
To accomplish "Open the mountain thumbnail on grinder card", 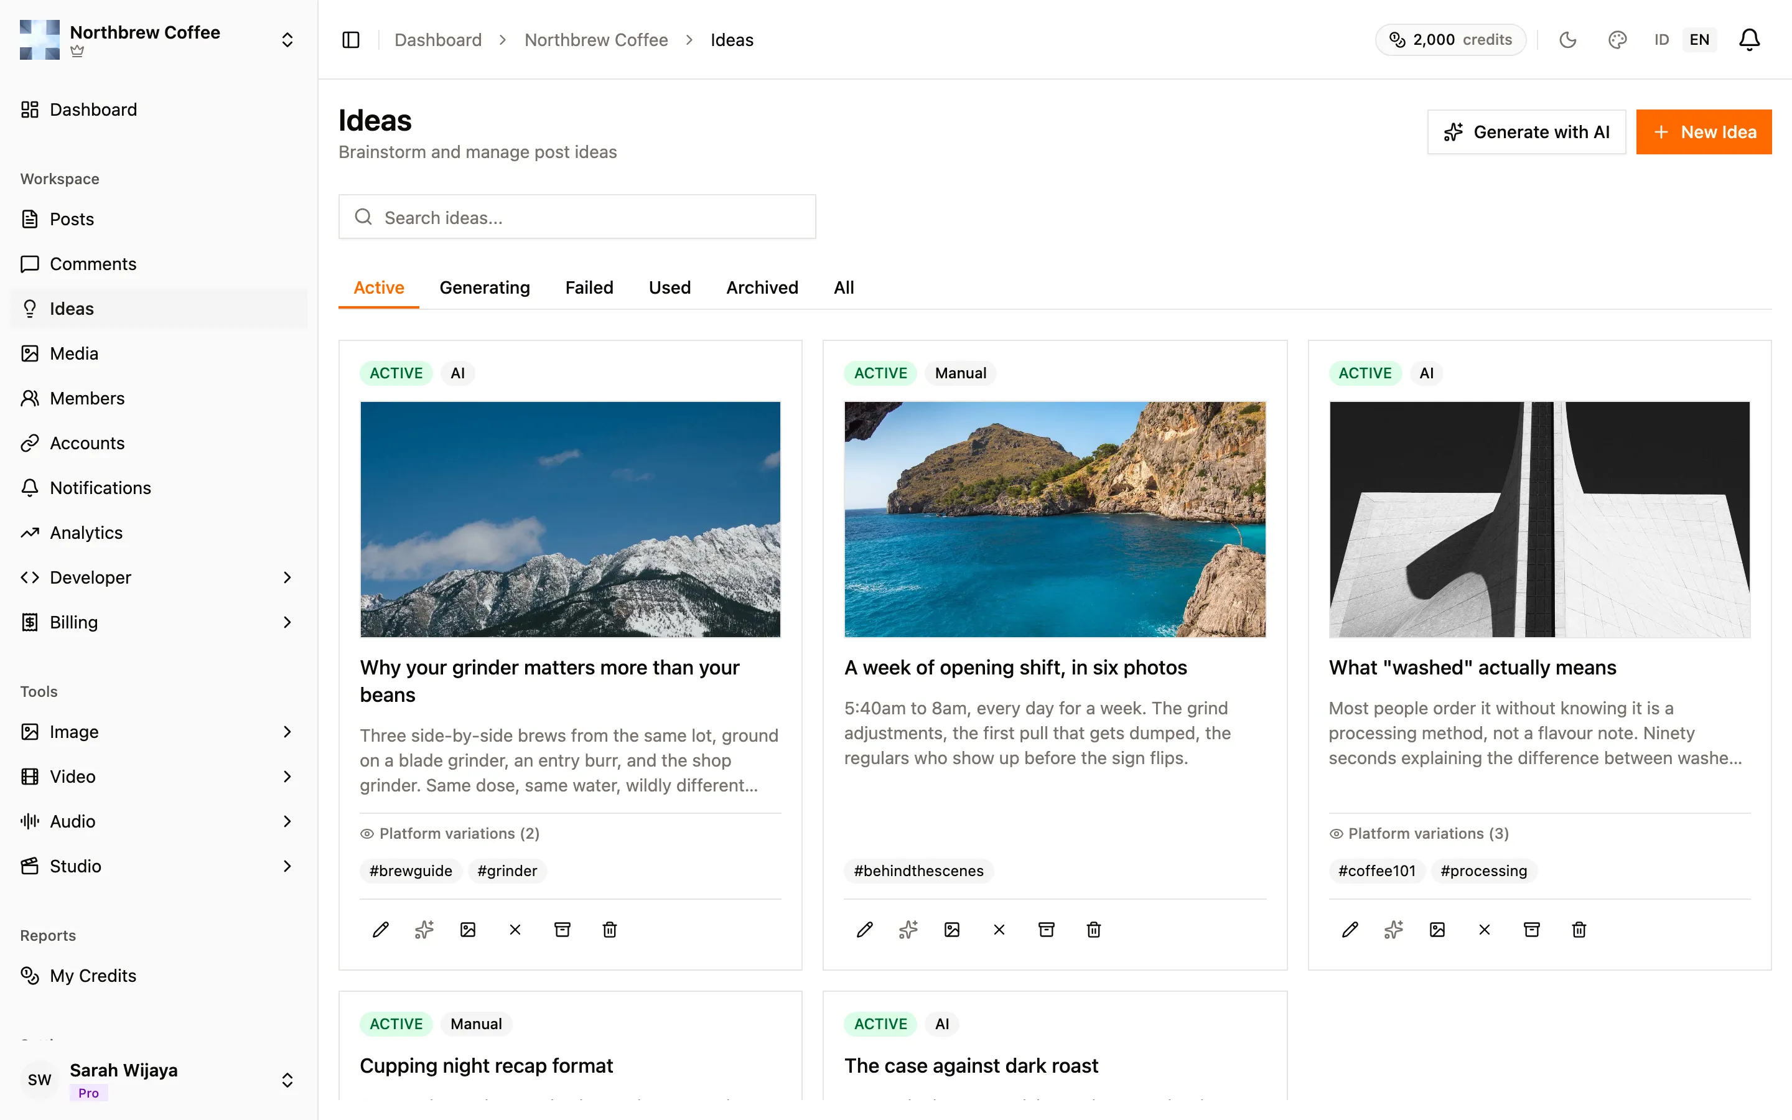I will [570, 520].
